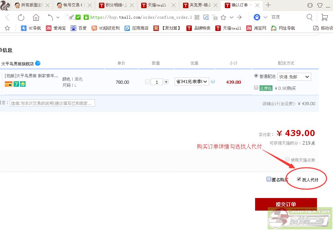Uncheck the 找人代付 checkbox

[299, 179]
